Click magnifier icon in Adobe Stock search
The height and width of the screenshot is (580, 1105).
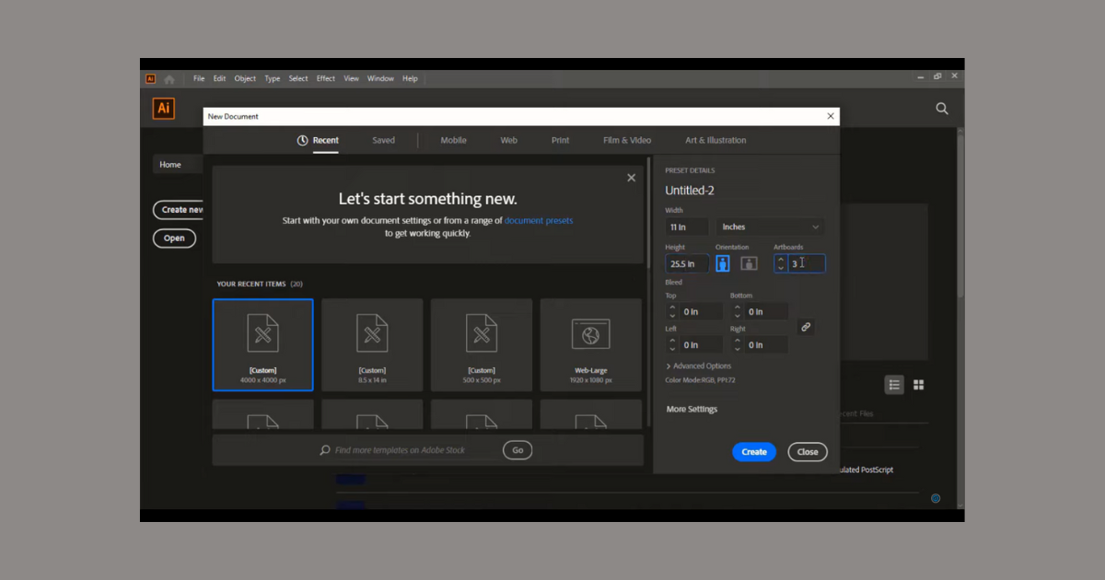click(325, 450)
